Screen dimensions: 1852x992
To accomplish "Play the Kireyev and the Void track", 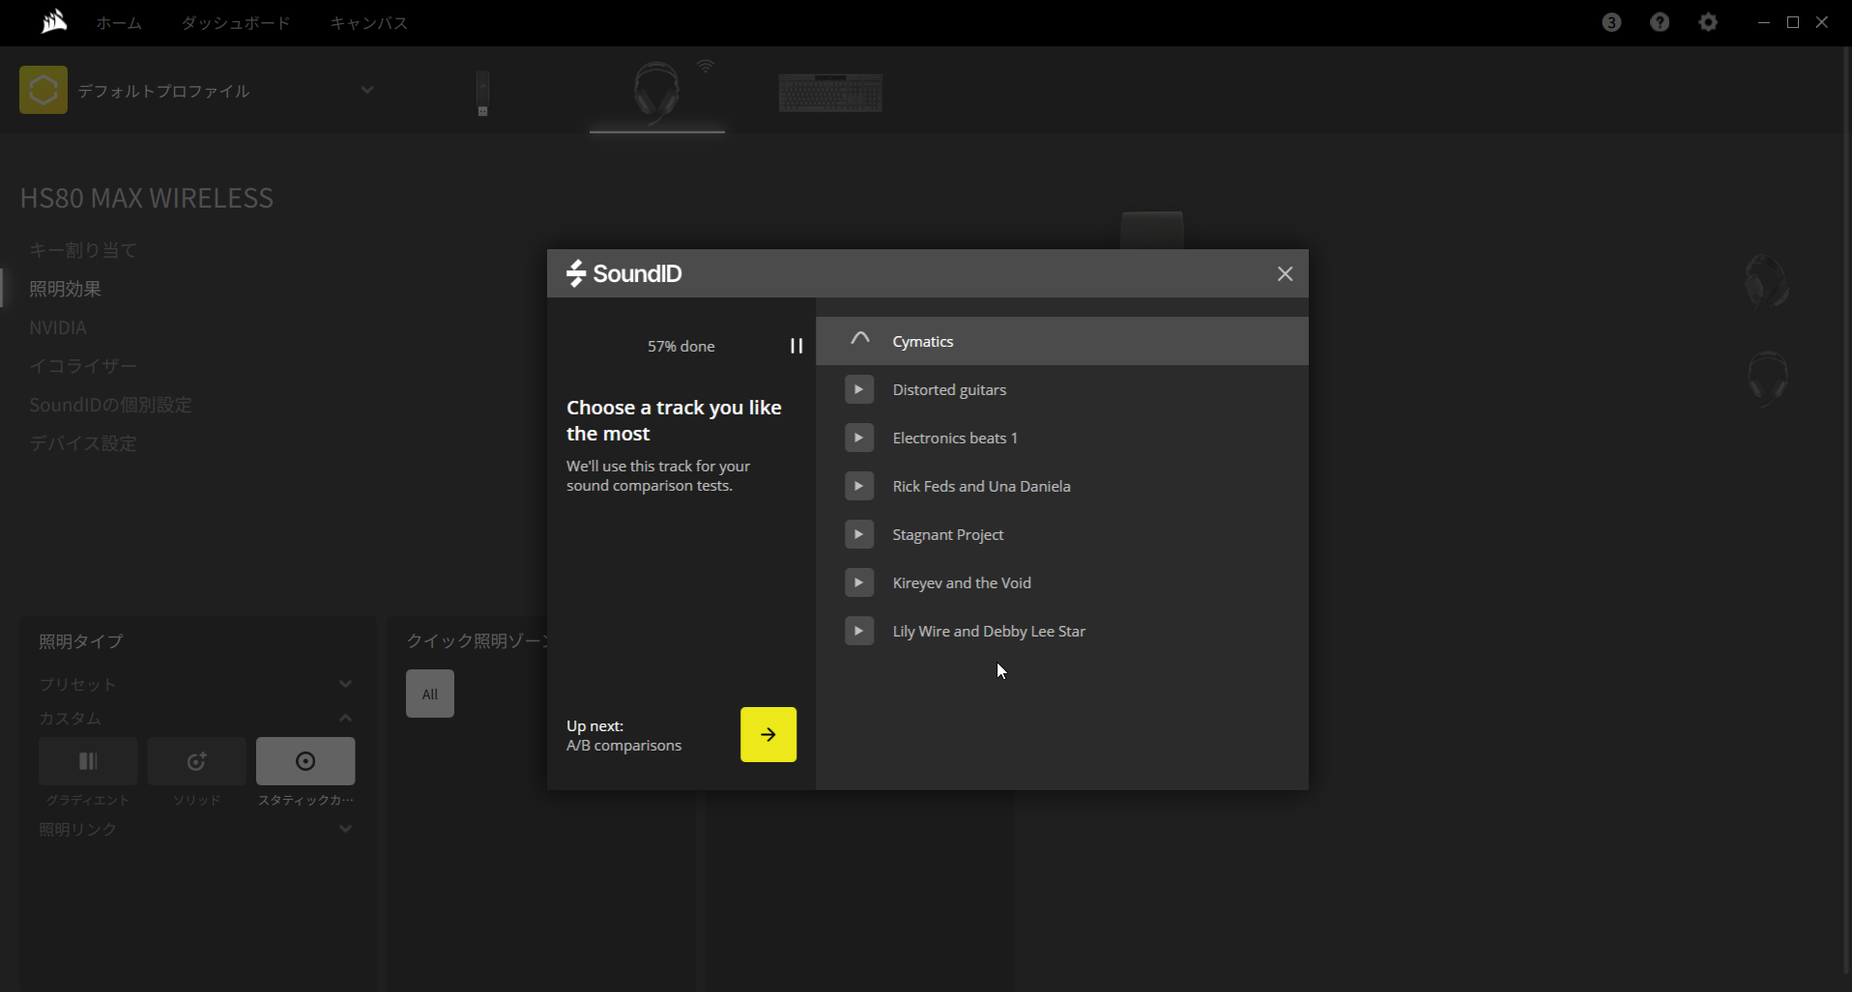I will click(858, 582).
